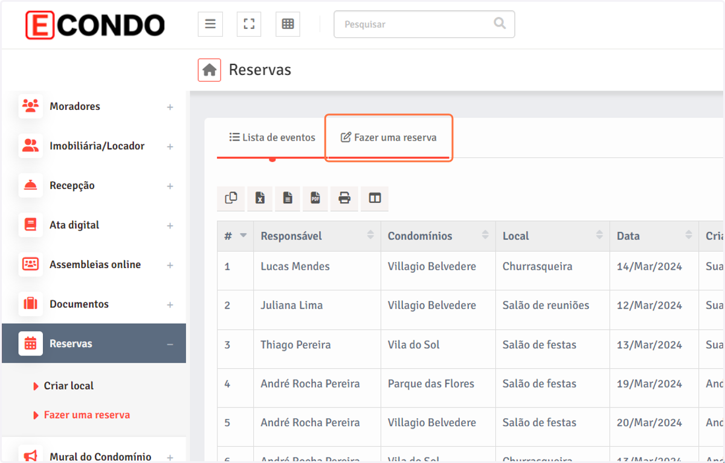The image size is (725, 463).
Task: Click the Reservas calendar icon
Action: point(30,343)
